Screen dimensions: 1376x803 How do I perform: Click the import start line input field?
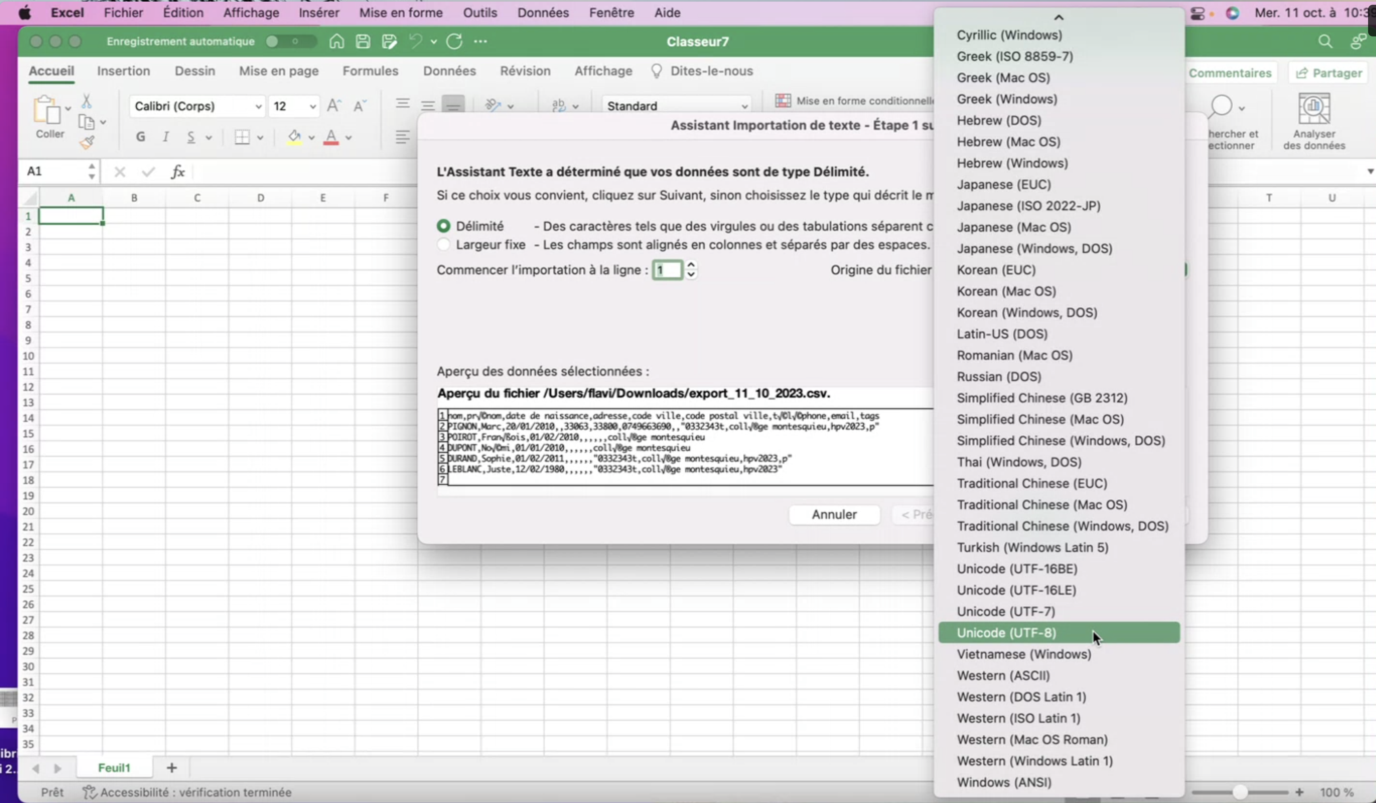[667, 270]
